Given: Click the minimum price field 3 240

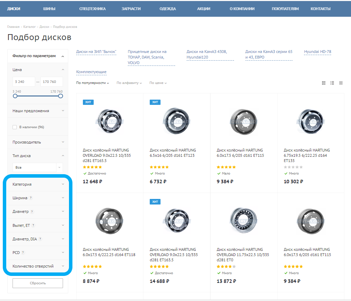Looking at the screenshot, I should click(x=24, y=82).
